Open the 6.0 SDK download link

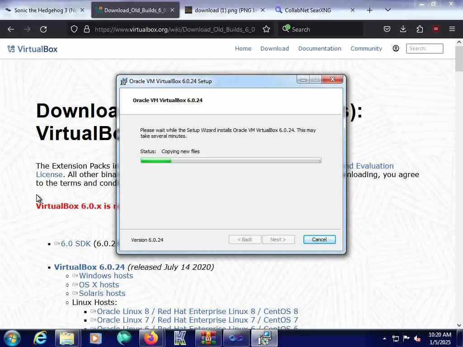click(76, 244)
